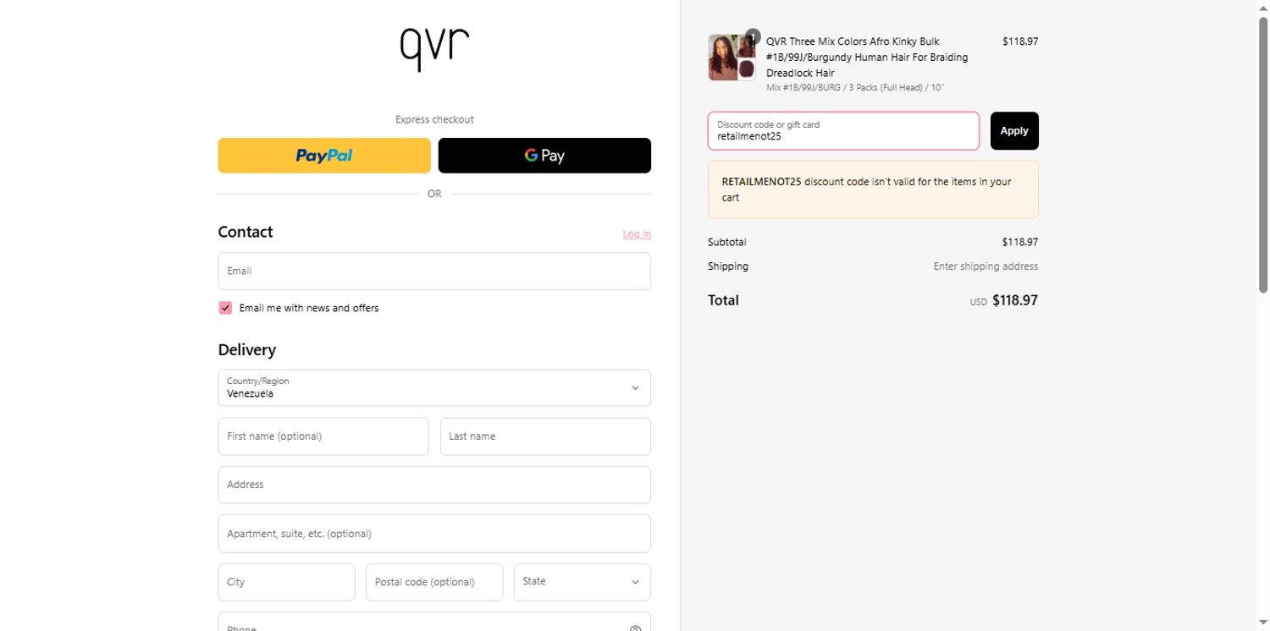Click the item price $118.97 beside the product
1270x631 pixels.
click(1020, 41)
